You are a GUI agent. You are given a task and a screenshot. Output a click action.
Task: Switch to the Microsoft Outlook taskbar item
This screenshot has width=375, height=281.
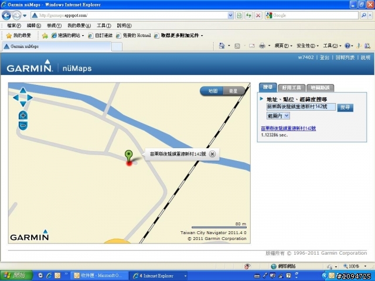point(99,276)
